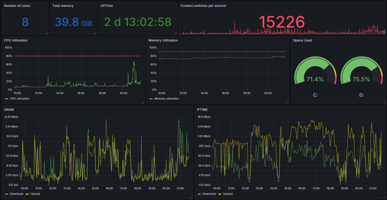
Task: Toggle the Memory utilization legend series
Action: click(x=164, y=99)
